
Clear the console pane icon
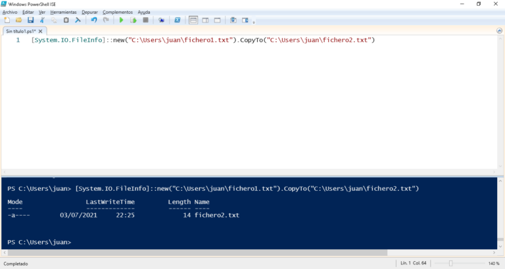(x=78, y=20)
